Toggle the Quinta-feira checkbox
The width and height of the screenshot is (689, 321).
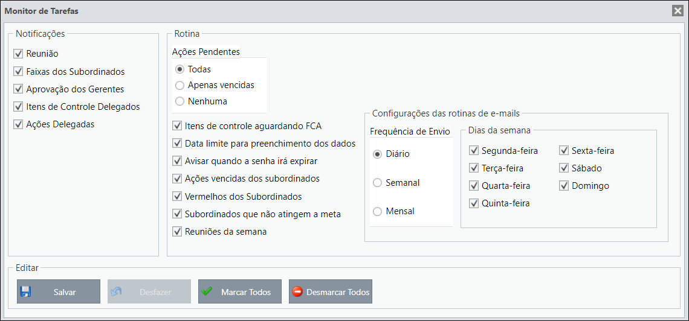click(474, 203)
